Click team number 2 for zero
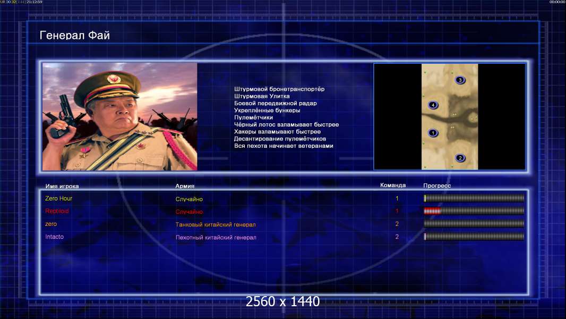The width and height of the screenshot is (566, 319). [x=397, y=224]
